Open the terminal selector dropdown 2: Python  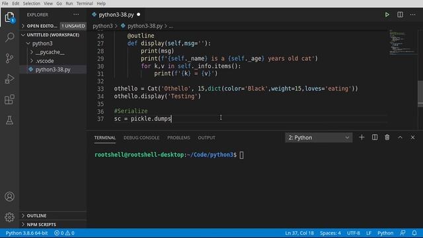319,138
